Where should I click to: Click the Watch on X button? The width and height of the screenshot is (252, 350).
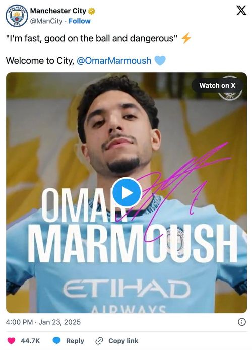217,85
